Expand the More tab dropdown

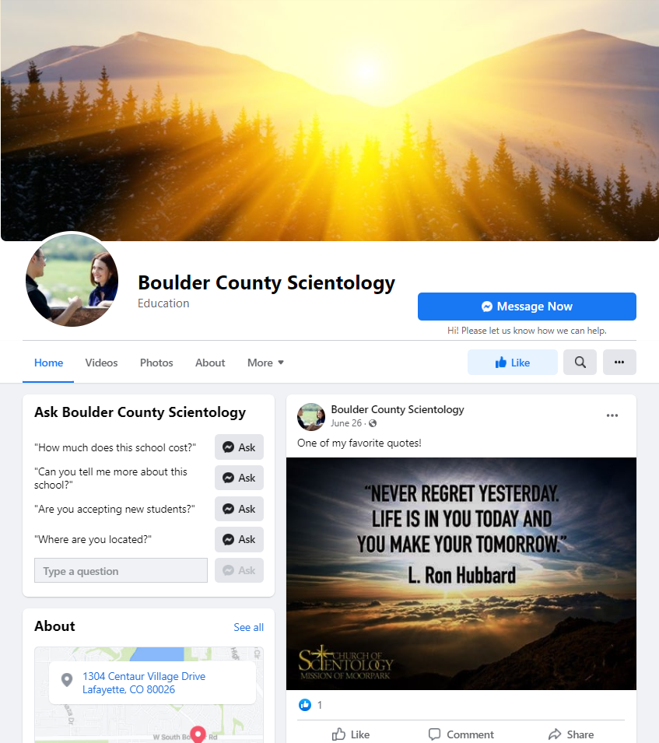tap(265, 363)
